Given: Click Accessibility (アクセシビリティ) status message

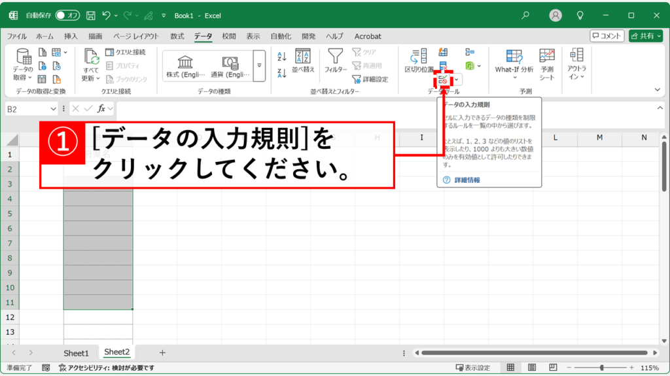Looking at the screenshot, I should pos(107,368).
